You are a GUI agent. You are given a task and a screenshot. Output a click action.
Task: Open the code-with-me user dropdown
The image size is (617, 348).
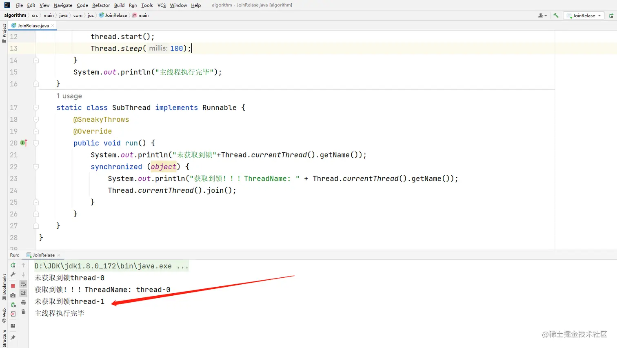[542, 16]
